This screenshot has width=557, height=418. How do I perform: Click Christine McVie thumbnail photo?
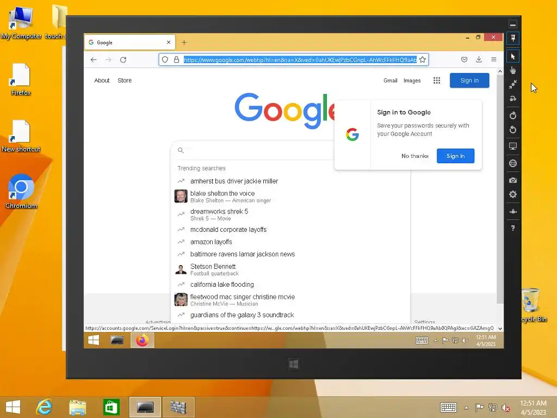click(x=181, y=300)
